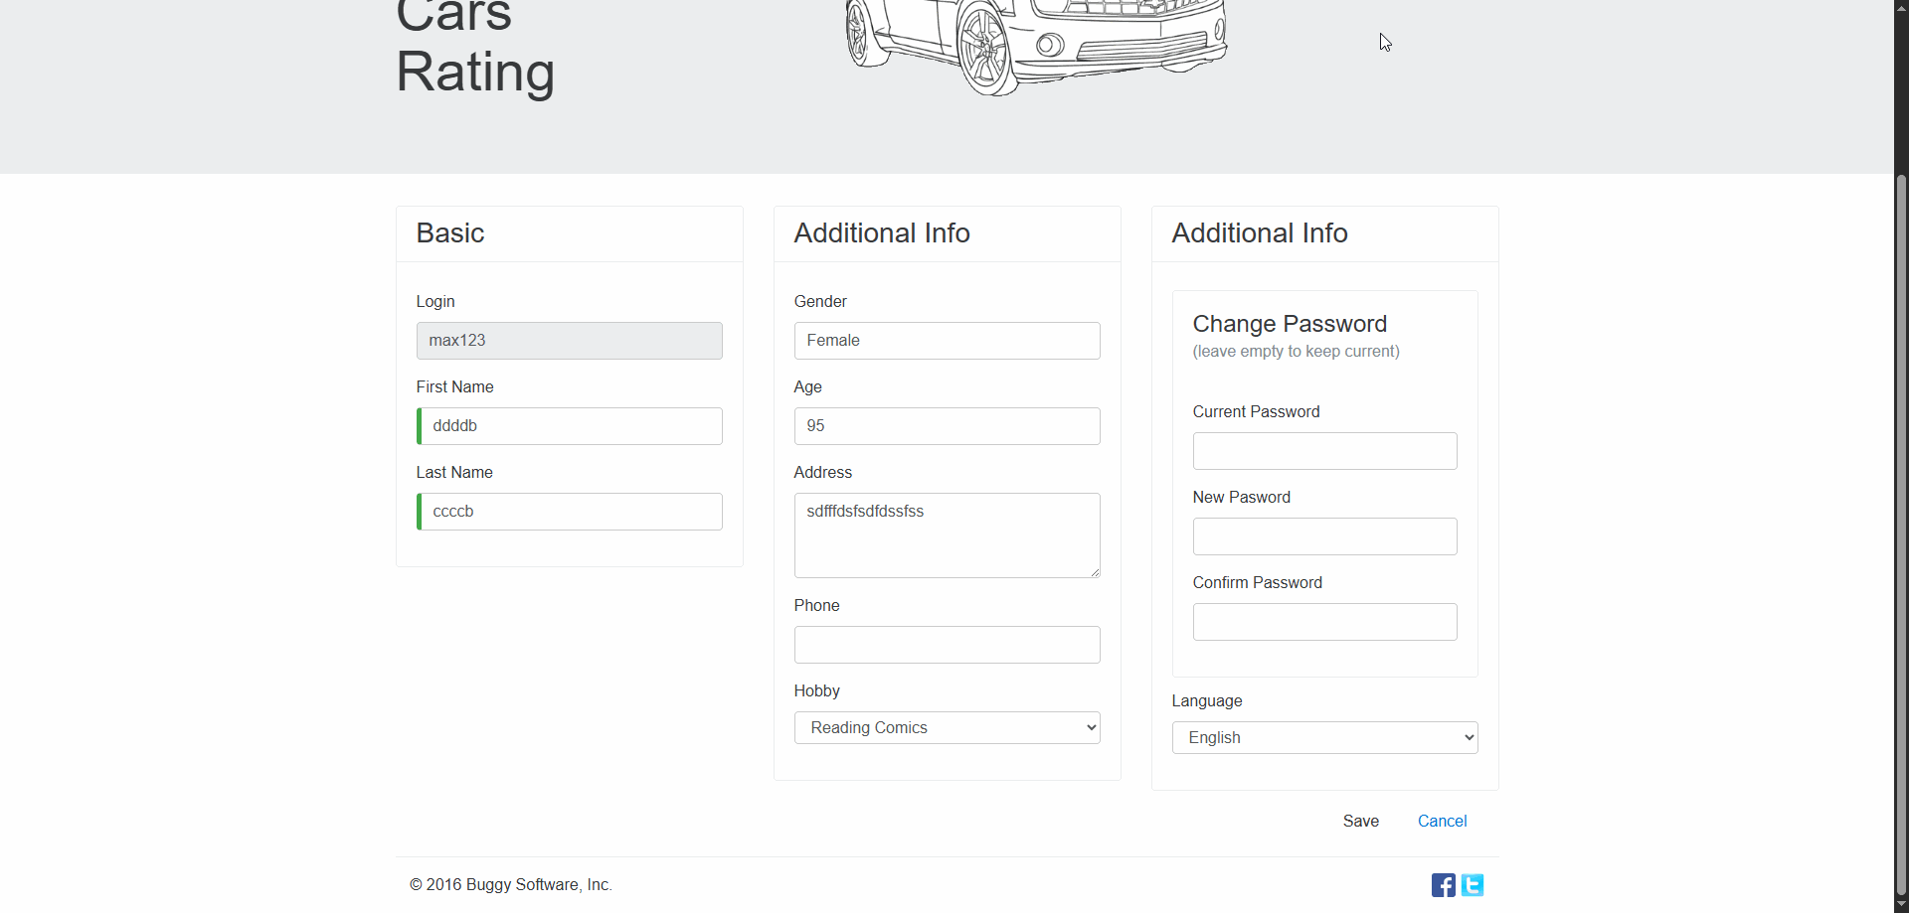Click the Save button
The image size is (1909, 913).
point(1360,822)
